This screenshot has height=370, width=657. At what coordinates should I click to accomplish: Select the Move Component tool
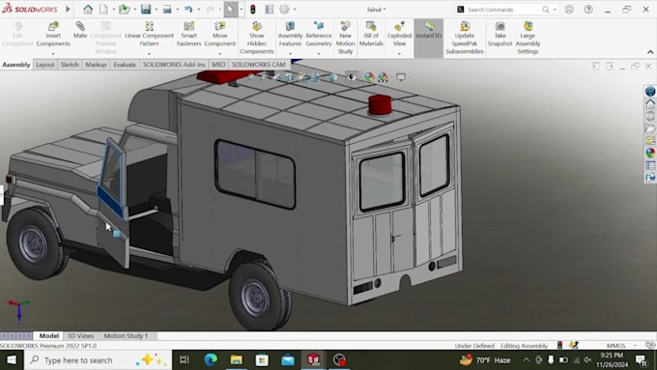[220, 35]
